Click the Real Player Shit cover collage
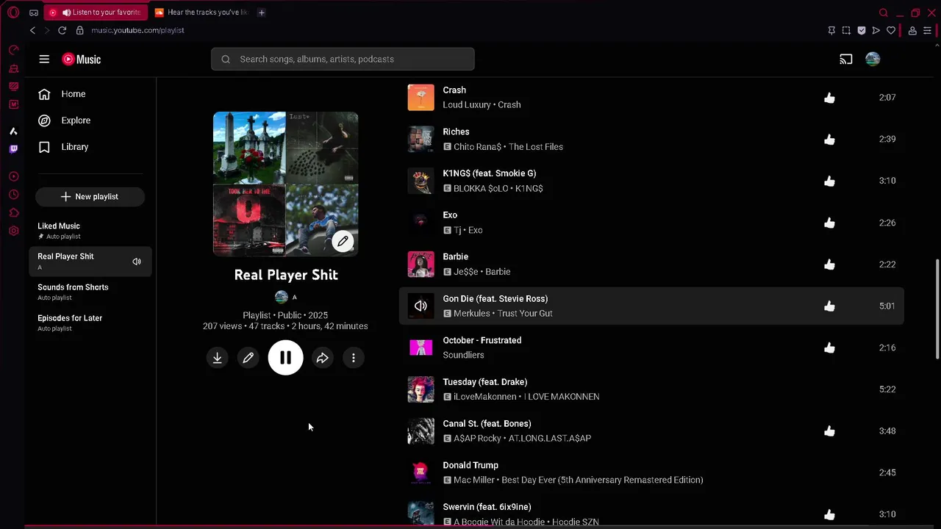 click(x=285, y=184)
